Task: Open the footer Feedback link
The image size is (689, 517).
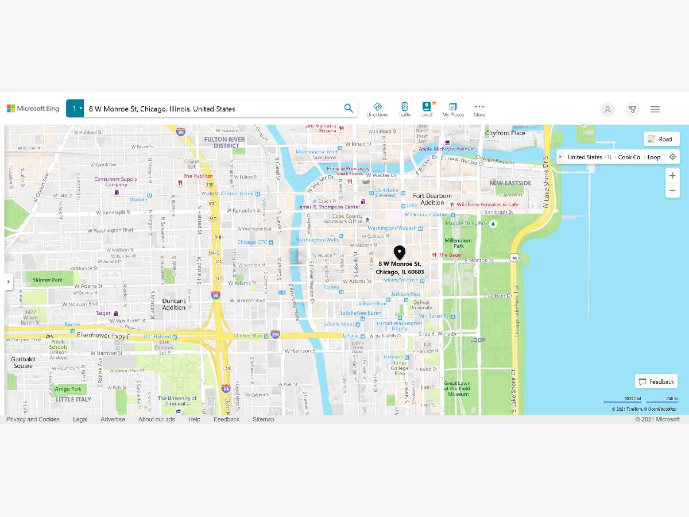Action: tap(226, 419)
